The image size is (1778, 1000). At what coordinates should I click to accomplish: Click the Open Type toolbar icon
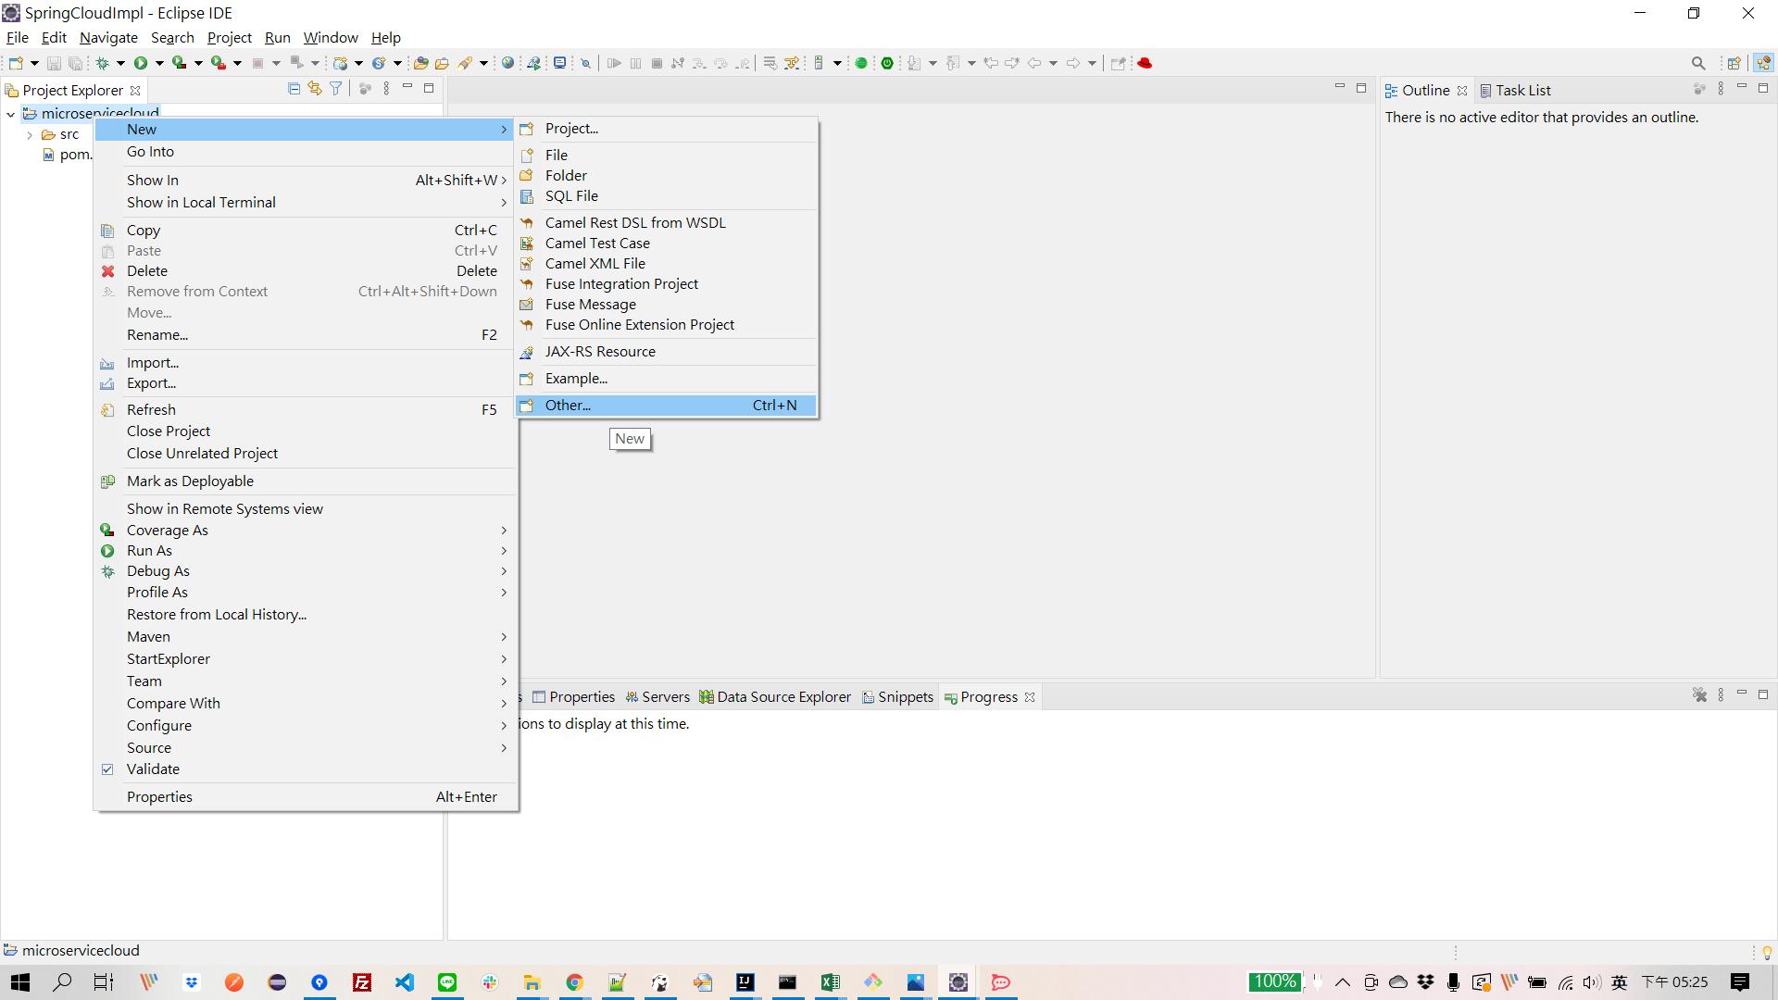420,63
